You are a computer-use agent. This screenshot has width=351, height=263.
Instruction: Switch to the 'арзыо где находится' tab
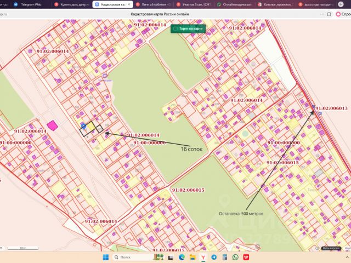tap(316, 4)
